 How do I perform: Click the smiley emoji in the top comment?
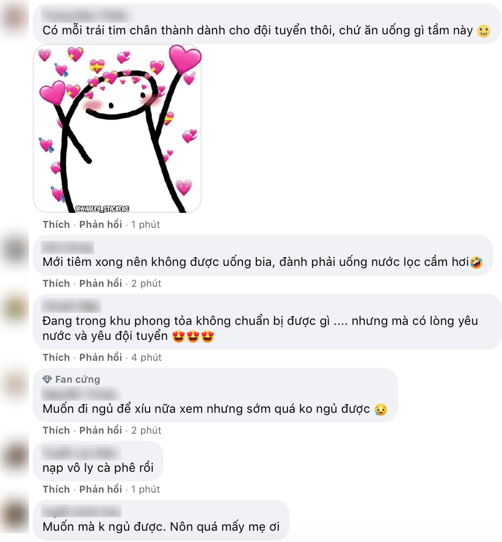click(483, 31)
